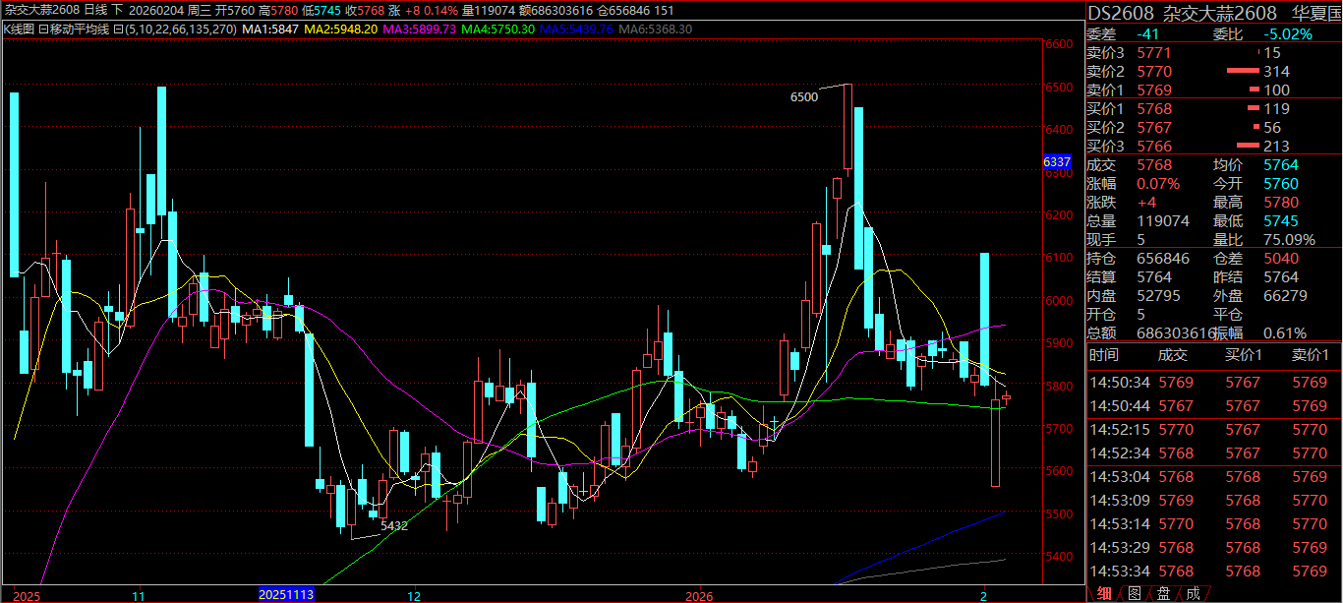Open the 成 (trades) tab
The height and width of the screenshot is (603, 1343).
click(1193, 593)
